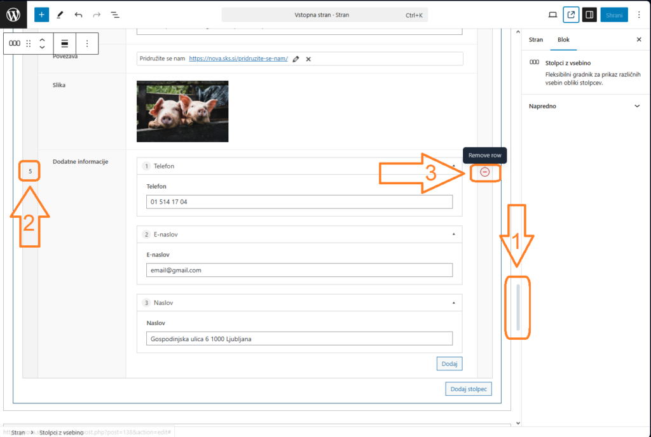Edit the link with the pencil icon
Screen dimensions: 651x437
pos(296,58)
